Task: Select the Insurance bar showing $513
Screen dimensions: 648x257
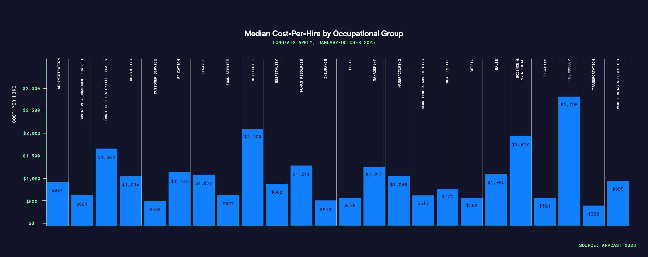Action: (x=325, y=213)
